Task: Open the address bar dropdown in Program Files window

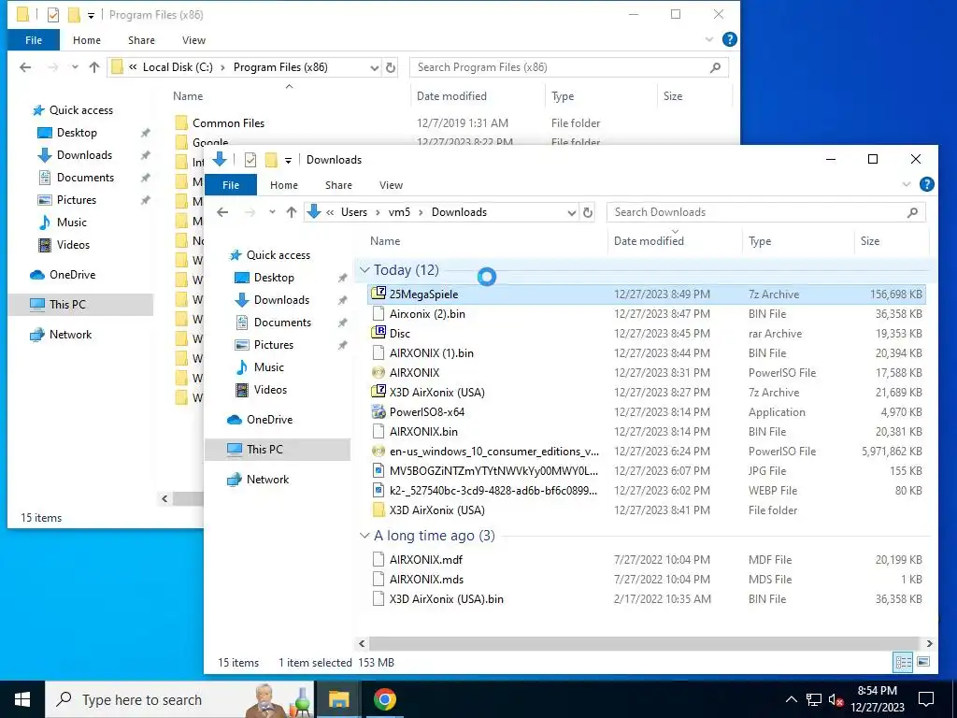Action: tap(374, 67)
